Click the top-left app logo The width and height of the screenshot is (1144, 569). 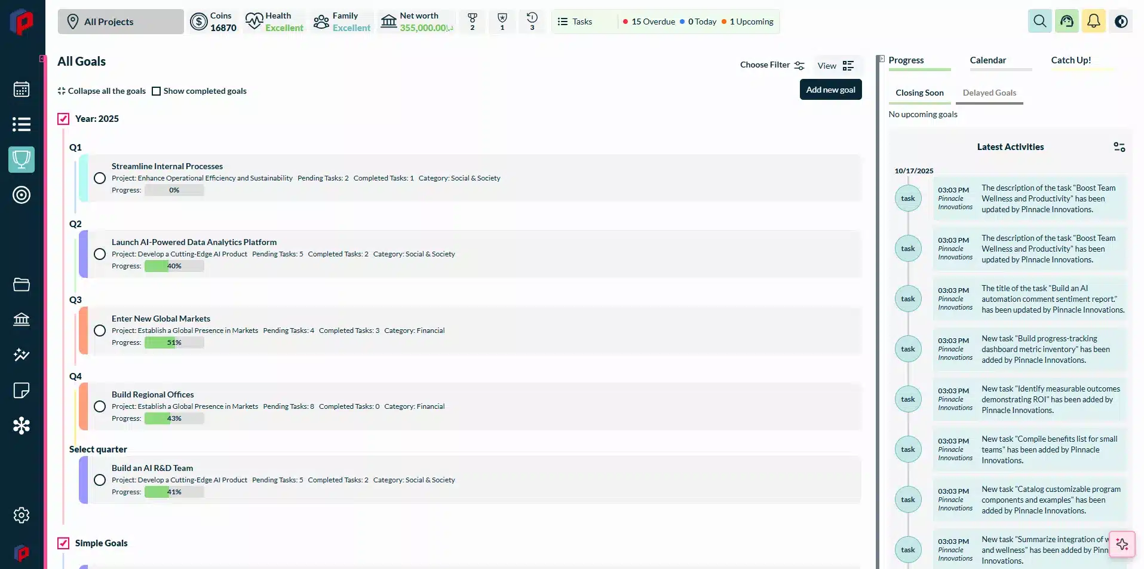click(x=22, y=22)
